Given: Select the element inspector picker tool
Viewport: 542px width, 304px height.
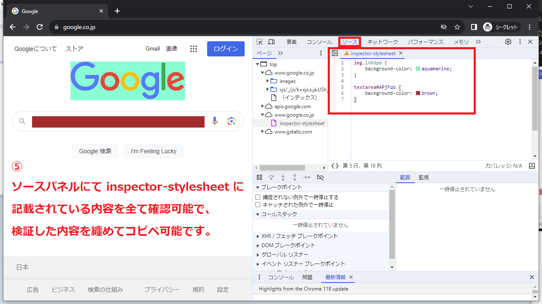Looking at the screenshot, I should [259, 42].
